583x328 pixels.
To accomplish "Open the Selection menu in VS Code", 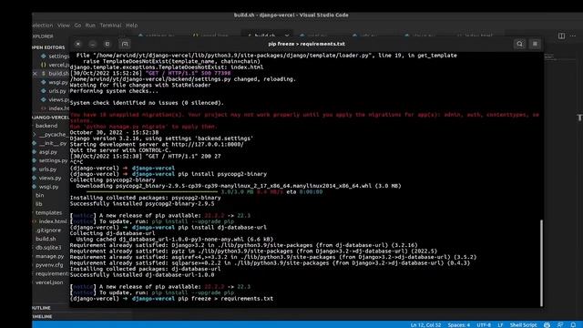I will (x=43, y=26).
